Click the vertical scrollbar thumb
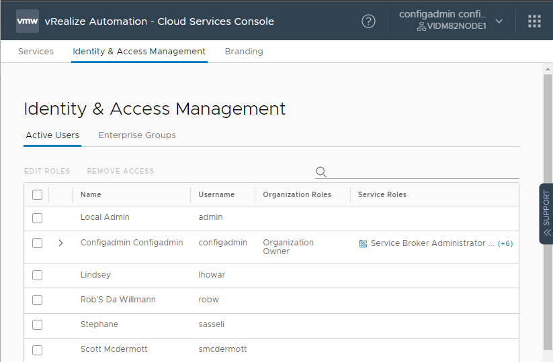Screen dimensions: 553x362 [x=548, y=211]
